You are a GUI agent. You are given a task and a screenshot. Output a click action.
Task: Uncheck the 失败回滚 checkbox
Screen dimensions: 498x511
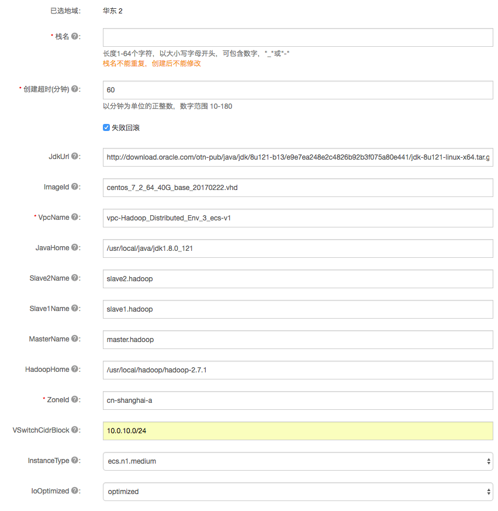pos(106,127)
